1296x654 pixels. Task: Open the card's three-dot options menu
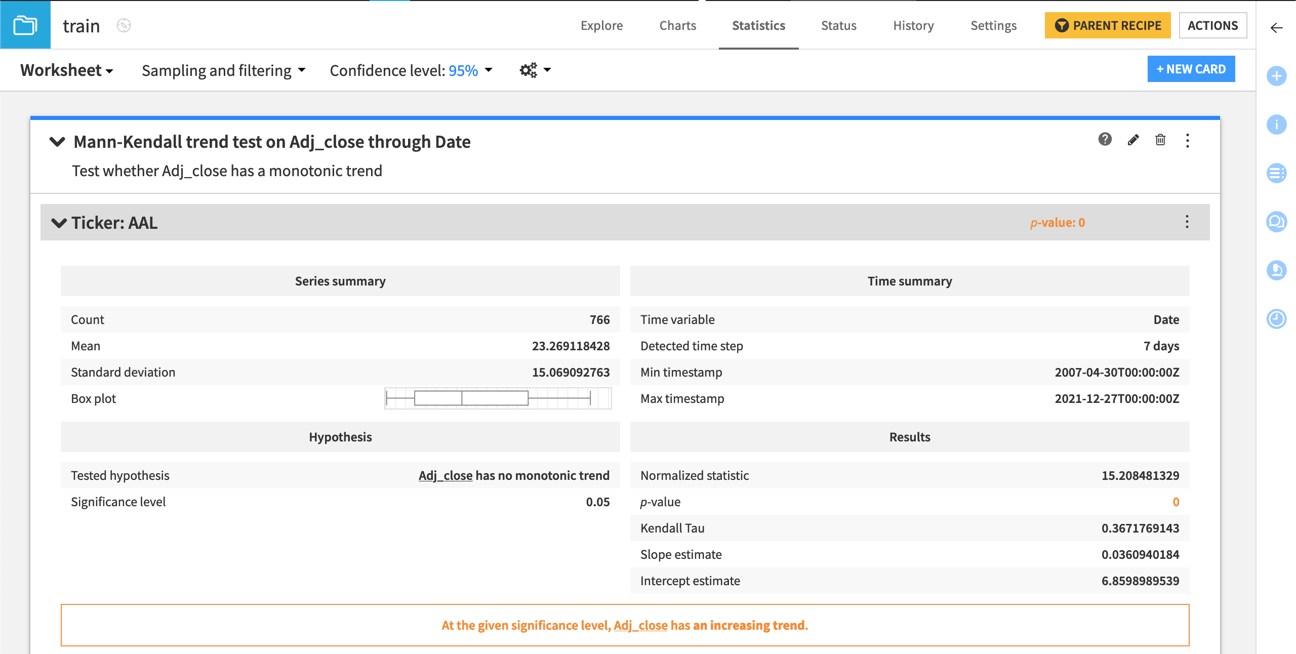pos(1188,140)
